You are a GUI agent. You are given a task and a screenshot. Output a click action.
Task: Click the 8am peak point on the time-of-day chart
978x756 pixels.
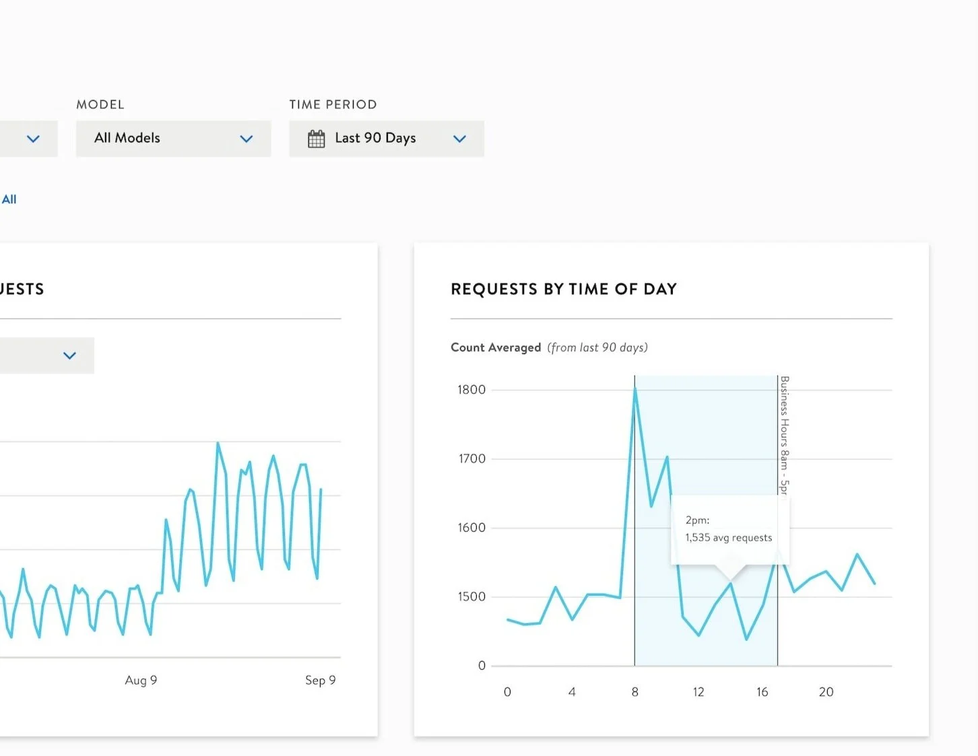tap(635, 388)
